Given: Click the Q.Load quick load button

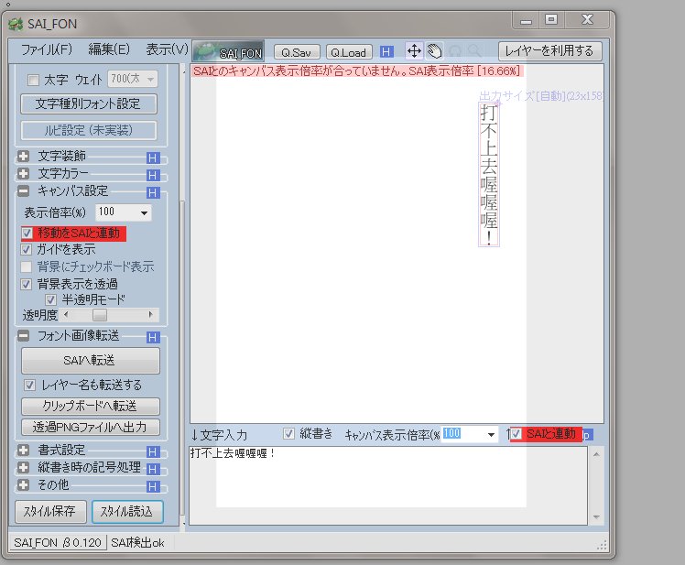Looking at the screenshot, I should click(x=349, y=52).
